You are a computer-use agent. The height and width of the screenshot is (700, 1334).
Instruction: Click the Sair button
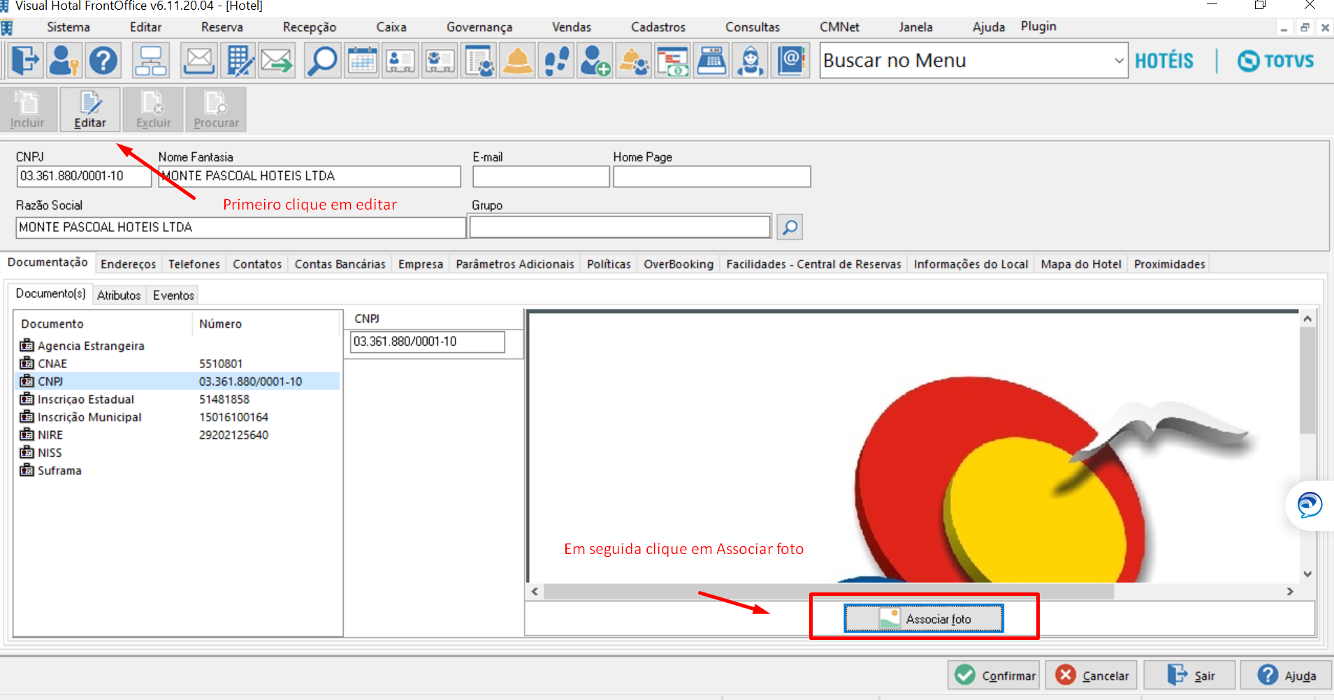1190,676
